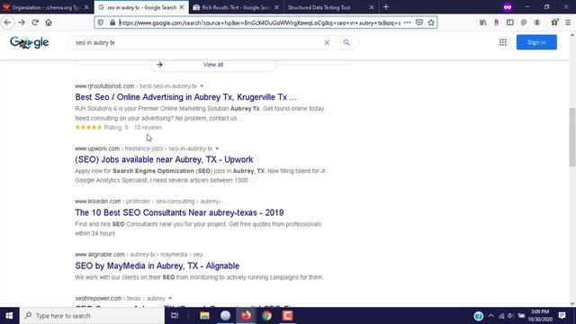Open the extensions gift icon in toolbar

[554, 22]
